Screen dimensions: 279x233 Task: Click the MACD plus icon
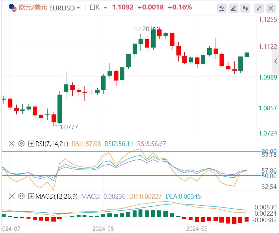pos(31,196)
